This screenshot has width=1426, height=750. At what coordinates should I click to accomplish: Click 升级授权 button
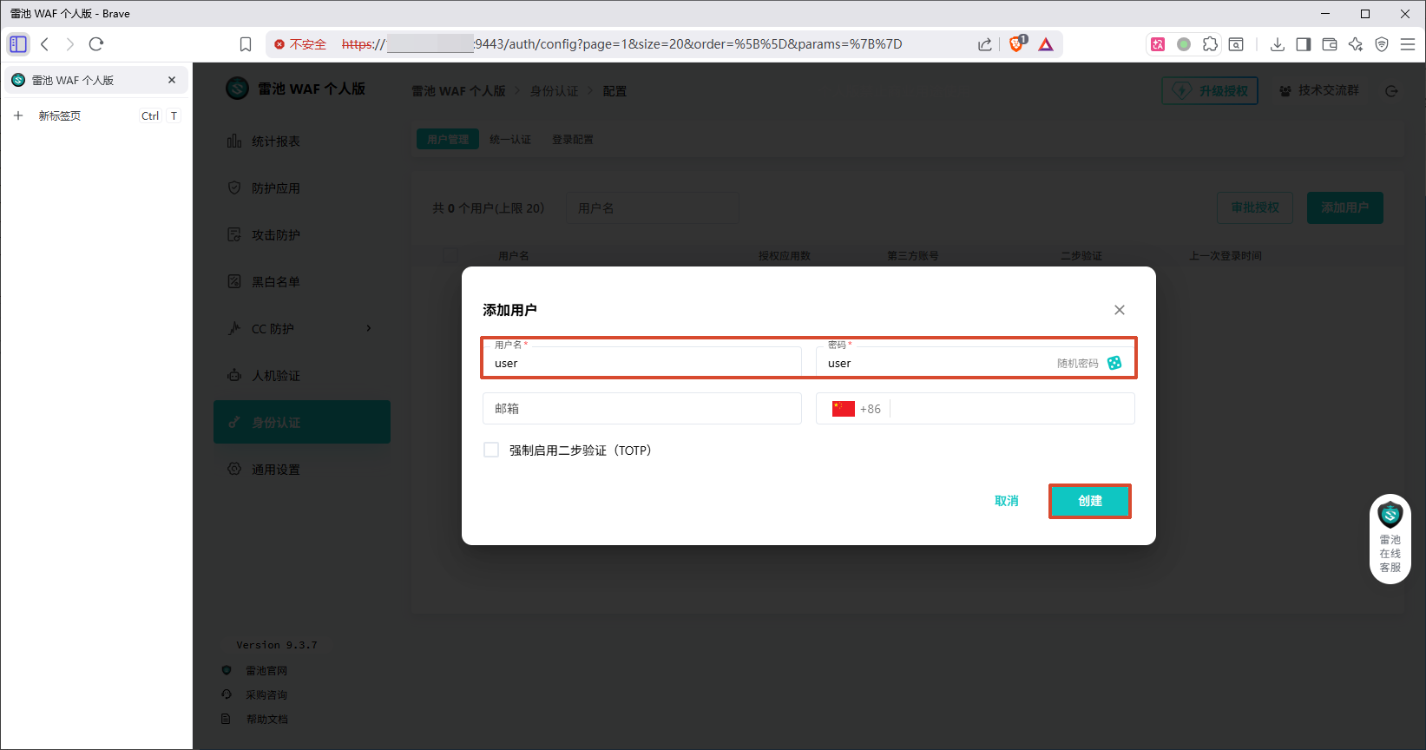[1210, 90]
